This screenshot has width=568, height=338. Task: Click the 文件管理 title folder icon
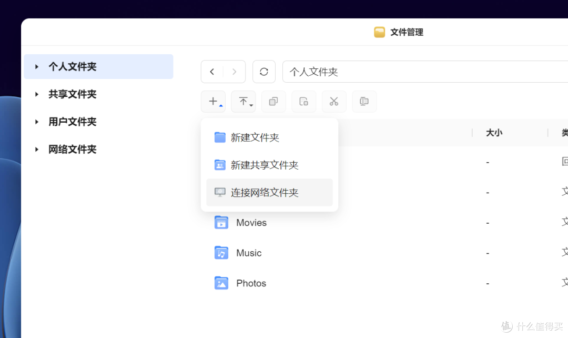coord(379,32)
